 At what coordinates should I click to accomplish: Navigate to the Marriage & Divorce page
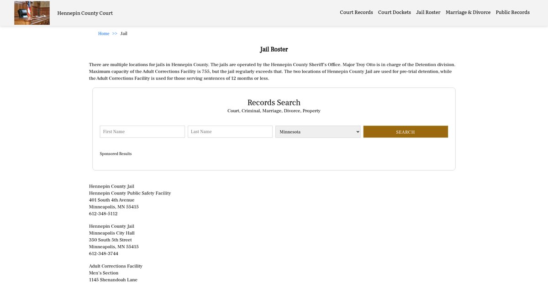[468, 12]
